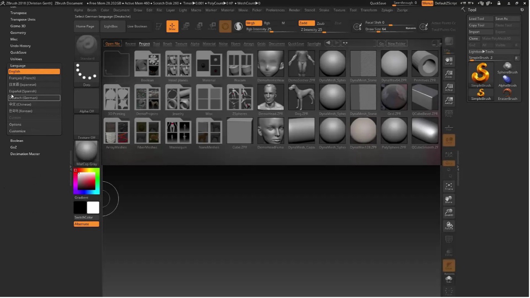The height and width of the screenshot is (298, 530).
Task: Select Français (French) language
Action: (x=34, y=78)
